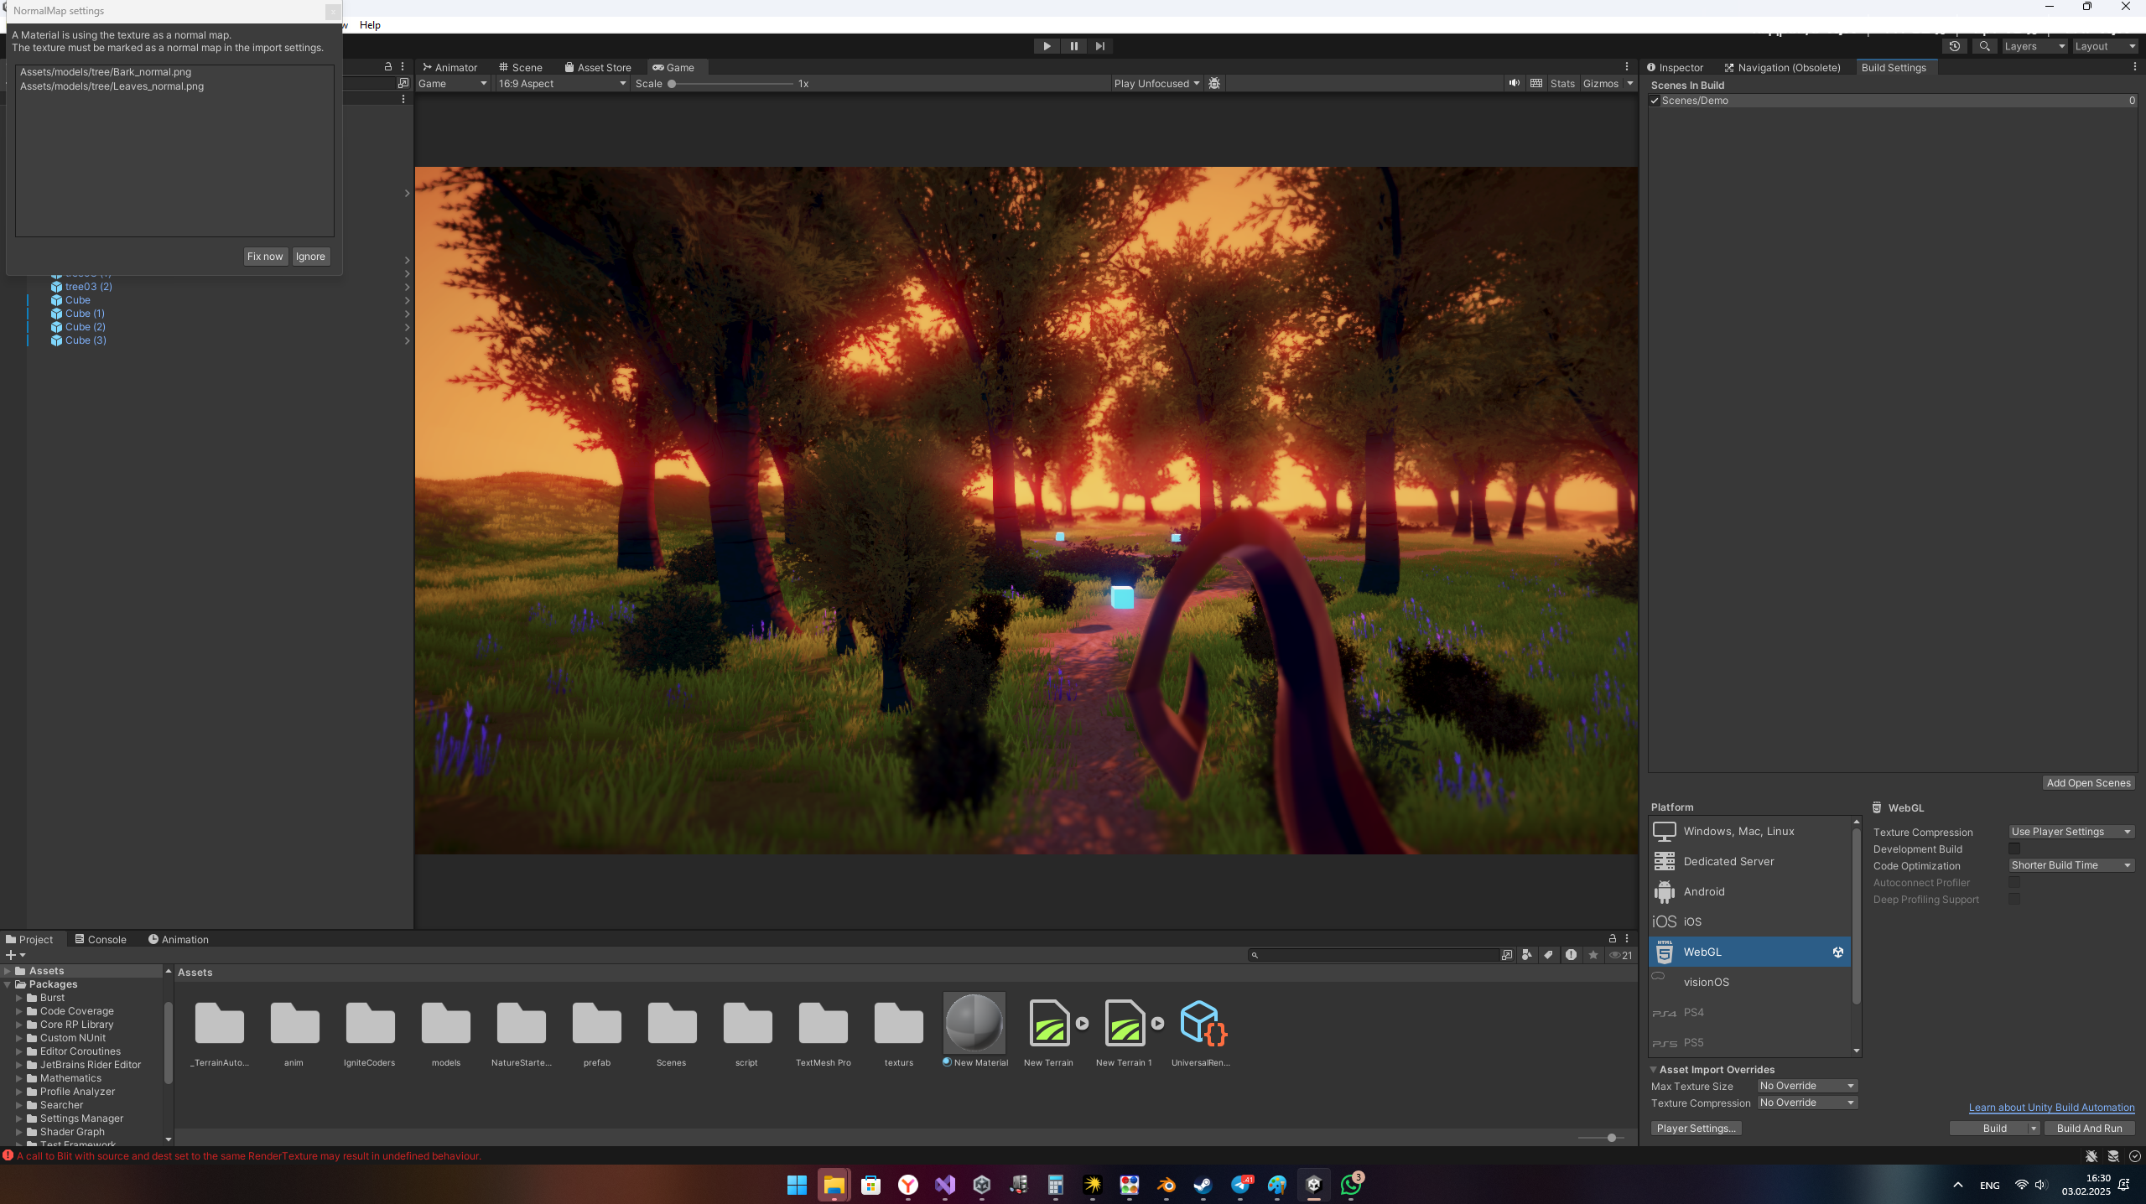The width and height of the screenshot is (2146, 1204).
Task: Mute audio in Game view
Action: point(1514,83)
